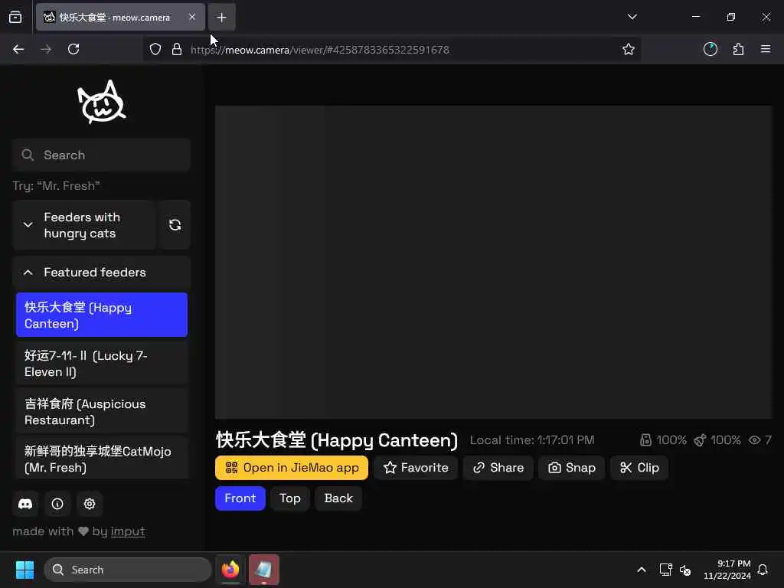Screen dimensions: 784x588
Task: Take a snapshot with the Snap button
Action: tap(571, 468)
